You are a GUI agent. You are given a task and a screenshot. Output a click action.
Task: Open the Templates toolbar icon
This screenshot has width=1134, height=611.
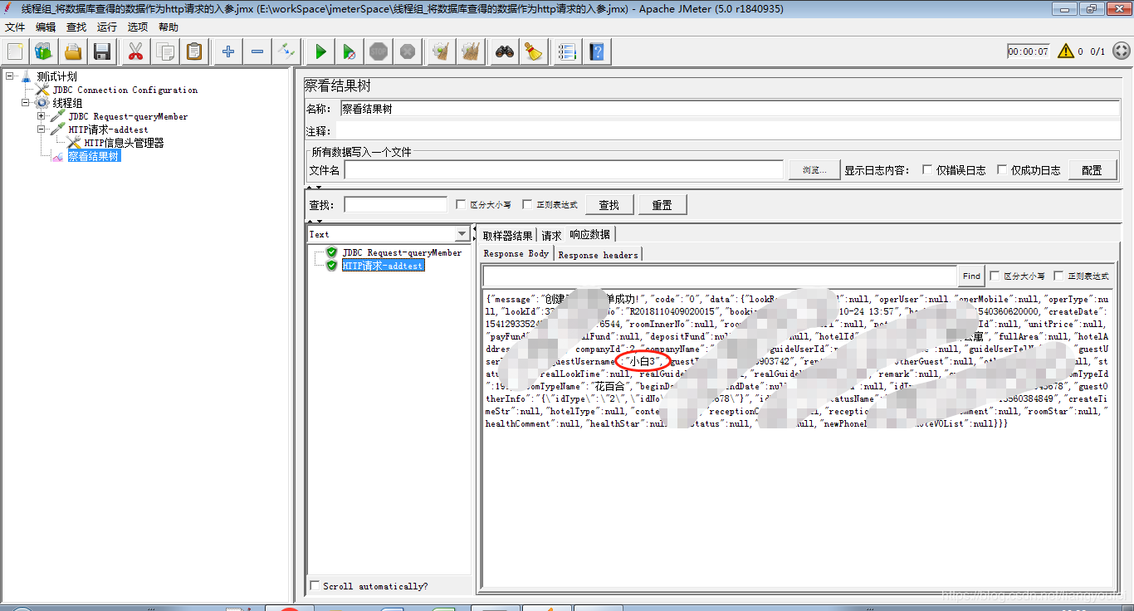coord(44,51)
